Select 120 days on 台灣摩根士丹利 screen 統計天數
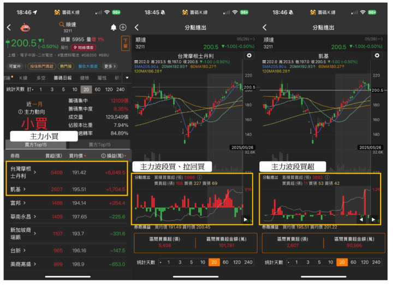This screenshot has width=393, height=286. pos(237,262)
